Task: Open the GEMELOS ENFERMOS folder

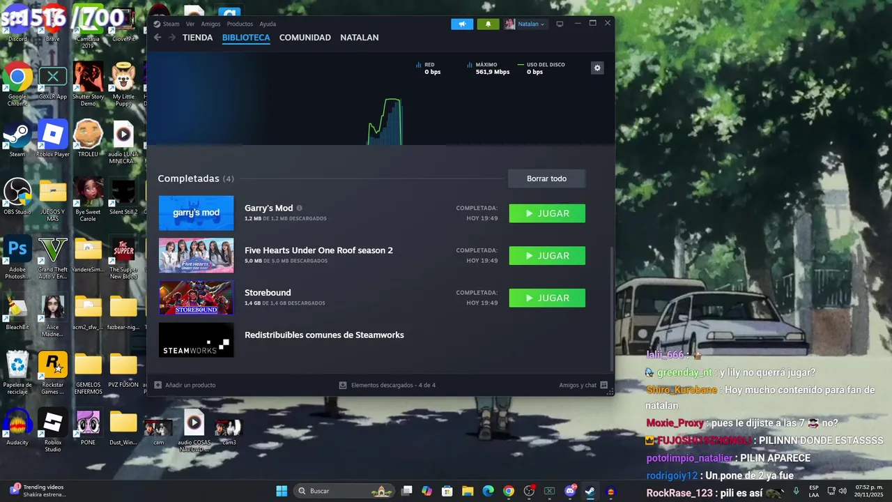Action: pos(88,373)
